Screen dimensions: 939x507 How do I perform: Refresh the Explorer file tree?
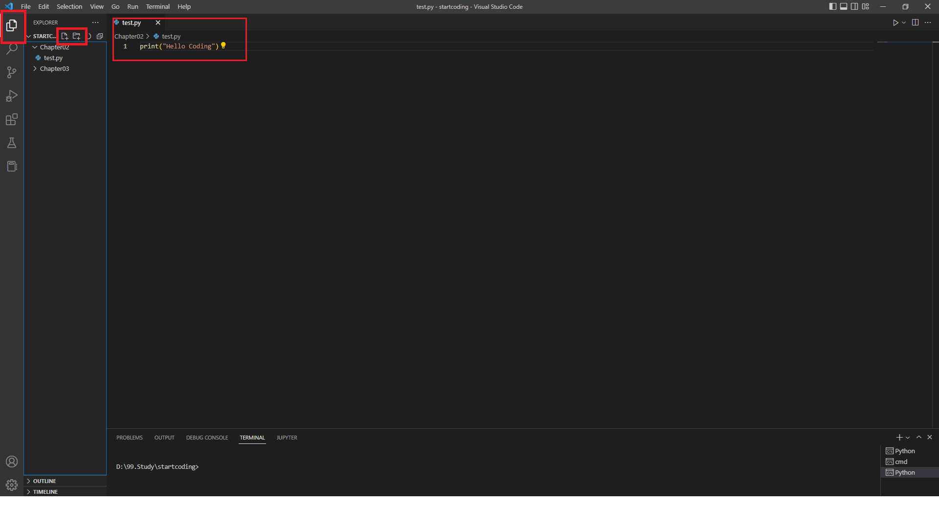(x=89, y=36)
